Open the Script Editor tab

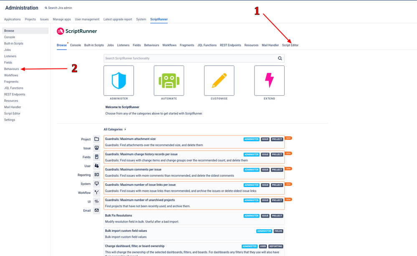tap(290, 45)
